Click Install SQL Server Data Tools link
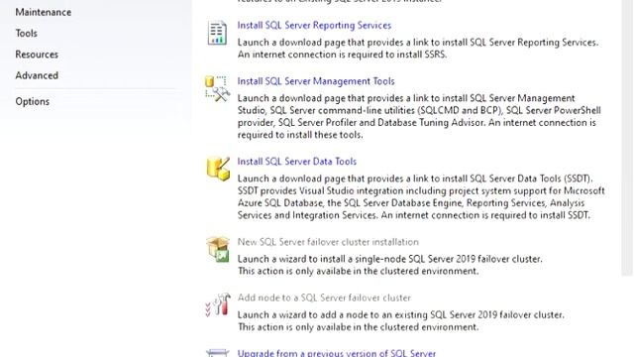 297,161
